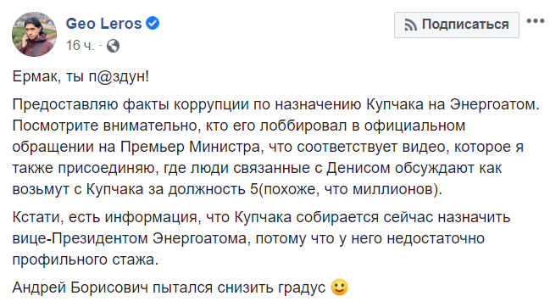This screenshot has height=307, width=550.
Task: Click the phrase "Премьер Министра" in the post
Action: point(192,147)
